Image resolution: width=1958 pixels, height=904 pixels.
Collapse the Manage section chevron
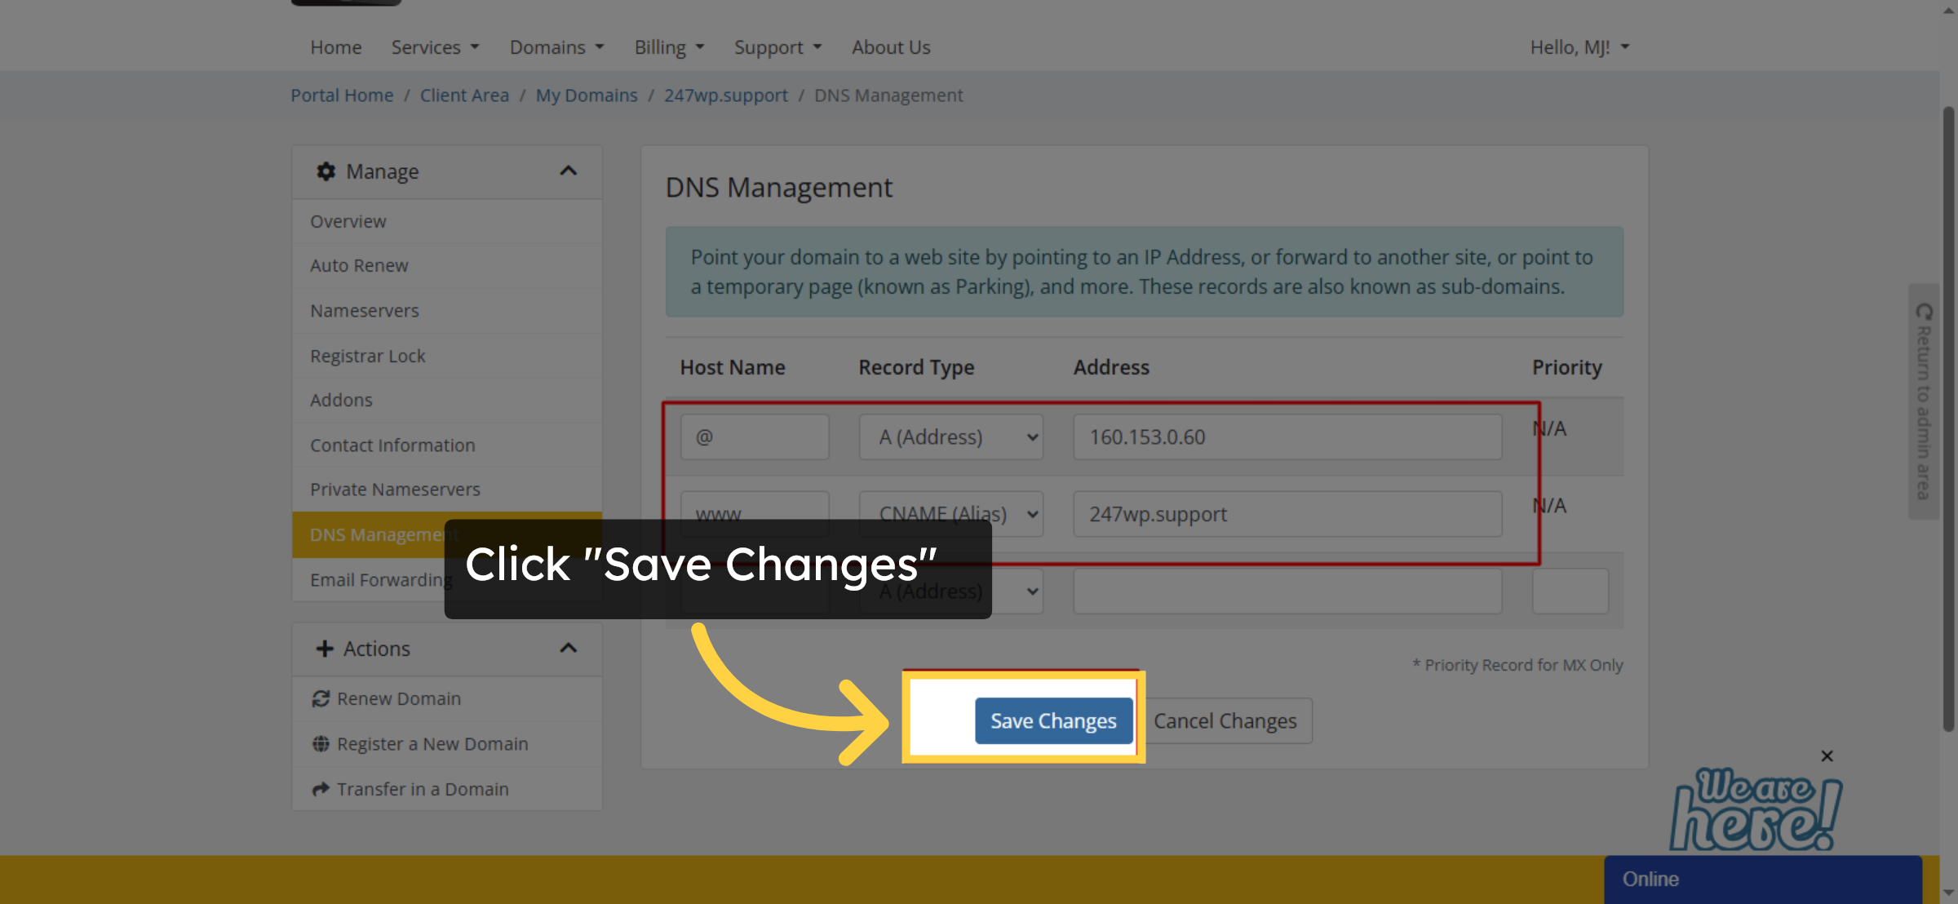[x=569, y=171]
